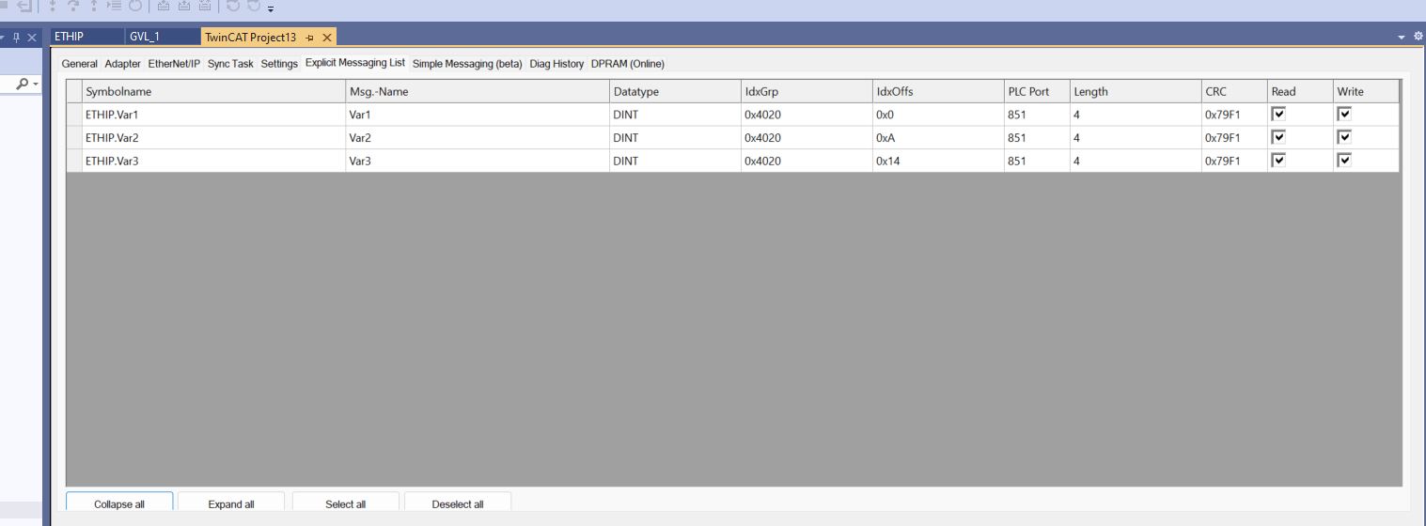Select the ETHIP.Var1 symbol cell
Image resolution: width=1426 pixels, height=526 pixels.
tap(213, 115)
